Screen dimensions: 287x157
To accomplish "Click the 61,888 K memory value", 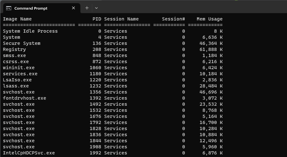I will pos(211,49).
